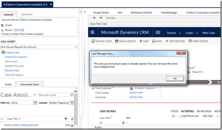Open the test tab
Viewport: 222px width, 130px height.
(x=120, y=12)
